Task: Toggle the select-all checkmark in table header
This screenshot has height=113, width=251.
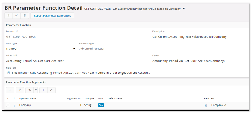Action: (7, 98)
